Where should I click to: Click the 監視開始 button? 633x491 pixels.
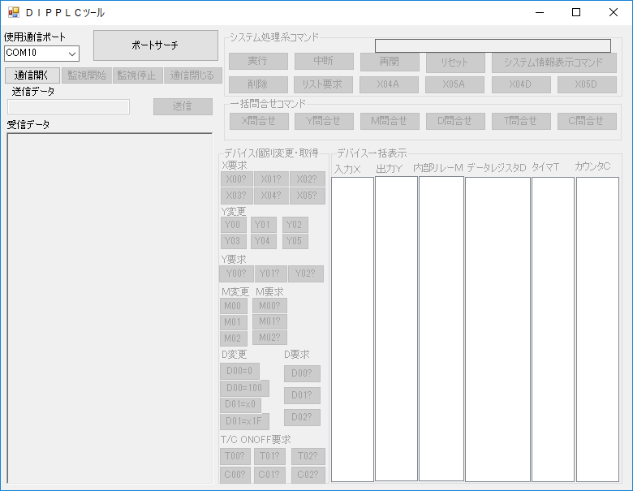86,75
